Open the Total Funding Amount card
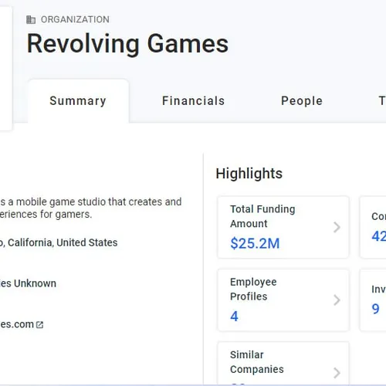The image size is (386, 386). pyautogui.click(x=283, y=228)
